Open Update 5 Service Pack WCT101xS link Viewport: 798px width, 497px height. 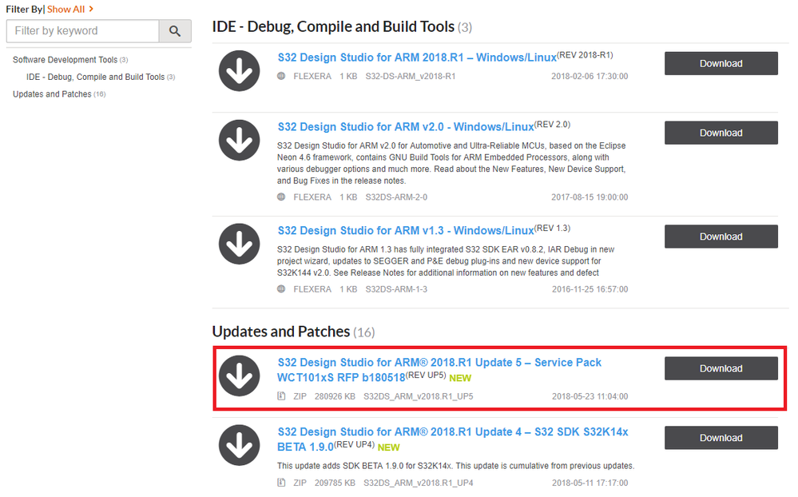point(439,370)
